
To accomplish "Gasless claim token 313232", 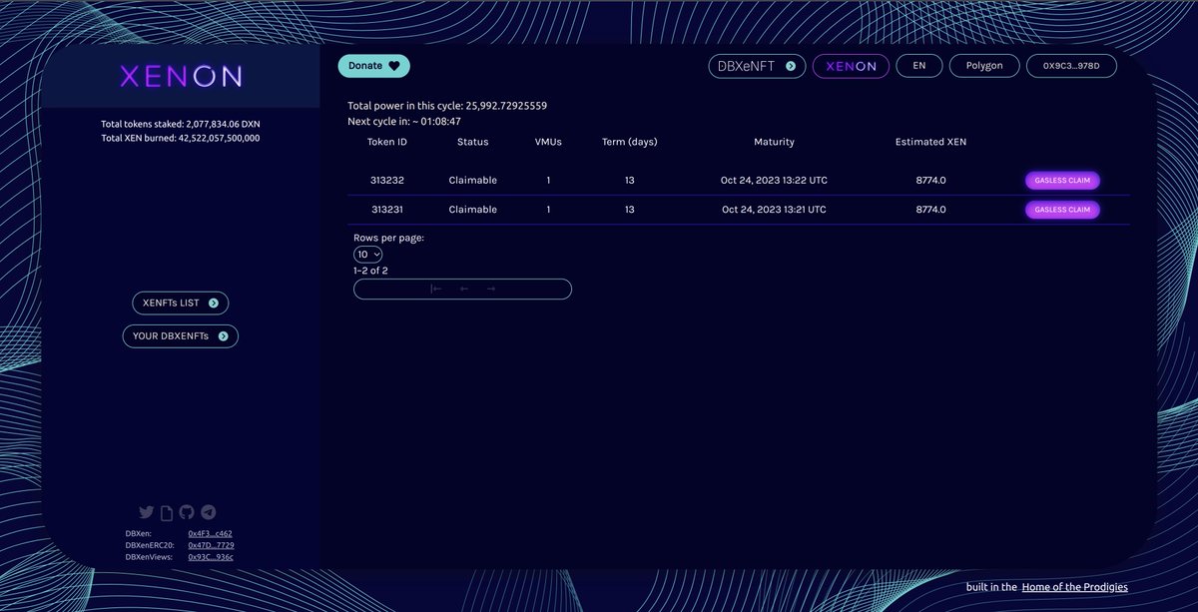I will click(1062, 180).
